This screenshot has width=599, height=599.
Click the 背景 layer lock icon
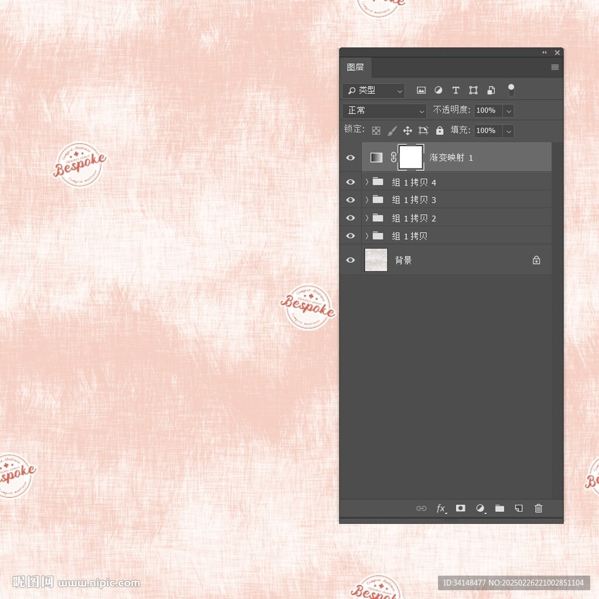(x=536, y=260)
